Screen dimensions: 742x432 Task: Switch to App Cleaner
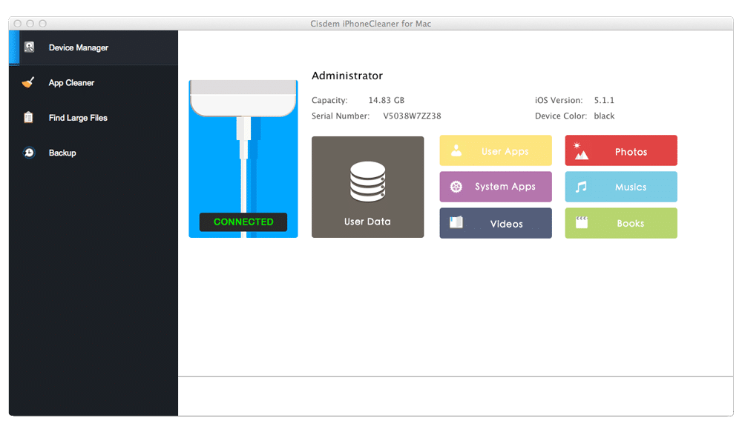(93, 83)
